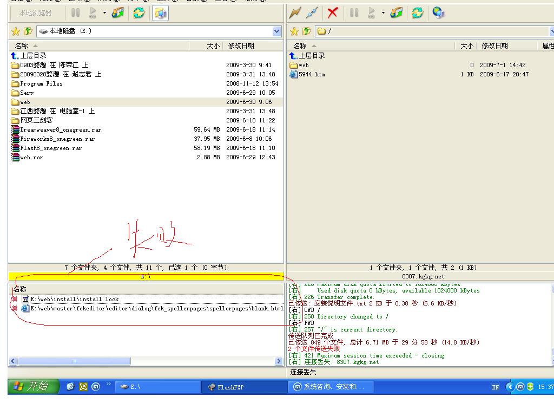Click the local browser switch icon

160,12
